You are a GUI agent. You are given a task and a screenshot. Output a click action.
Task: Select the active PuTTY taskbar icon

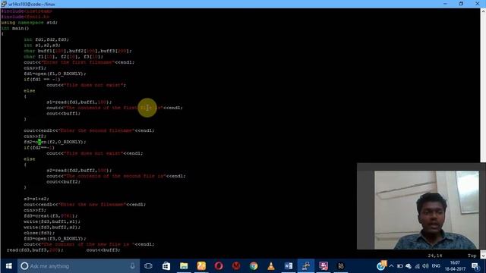coord(306,266)
